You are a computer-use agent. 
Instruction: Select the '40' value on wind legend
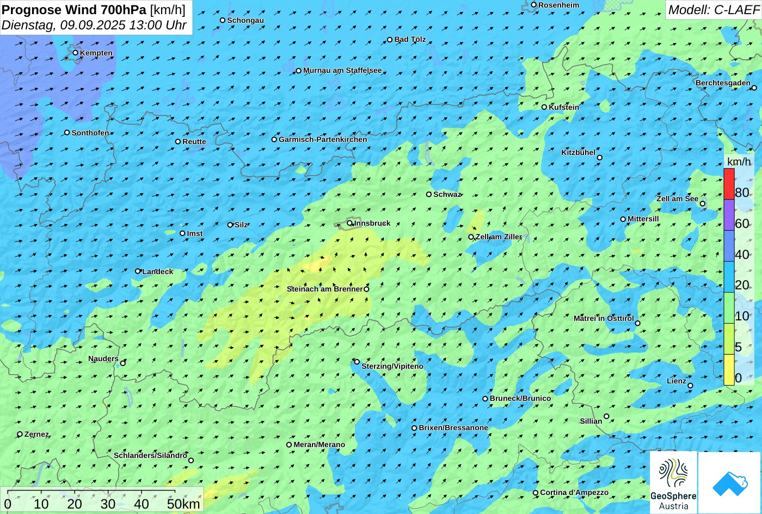[x=742, y=255]
